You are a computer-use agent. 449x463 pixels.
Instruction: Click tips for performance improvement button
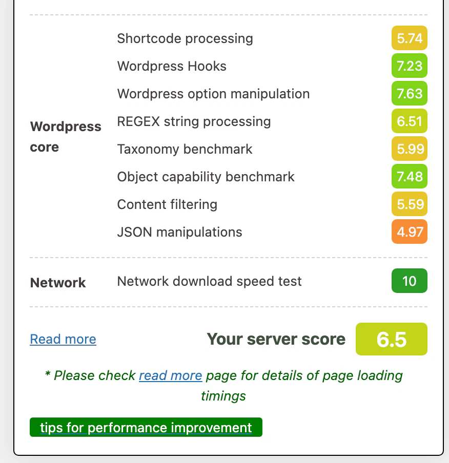click(x=146, y=428)
